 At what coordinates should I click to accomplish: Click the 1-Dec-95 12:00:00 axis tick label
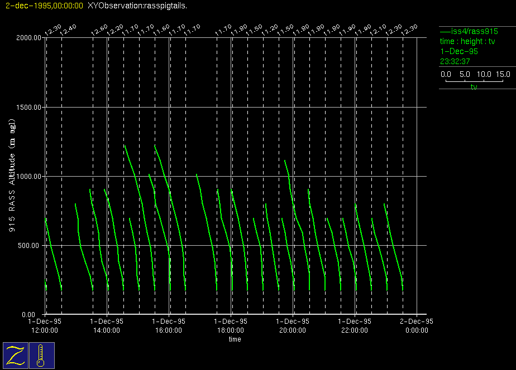point(45,325)
